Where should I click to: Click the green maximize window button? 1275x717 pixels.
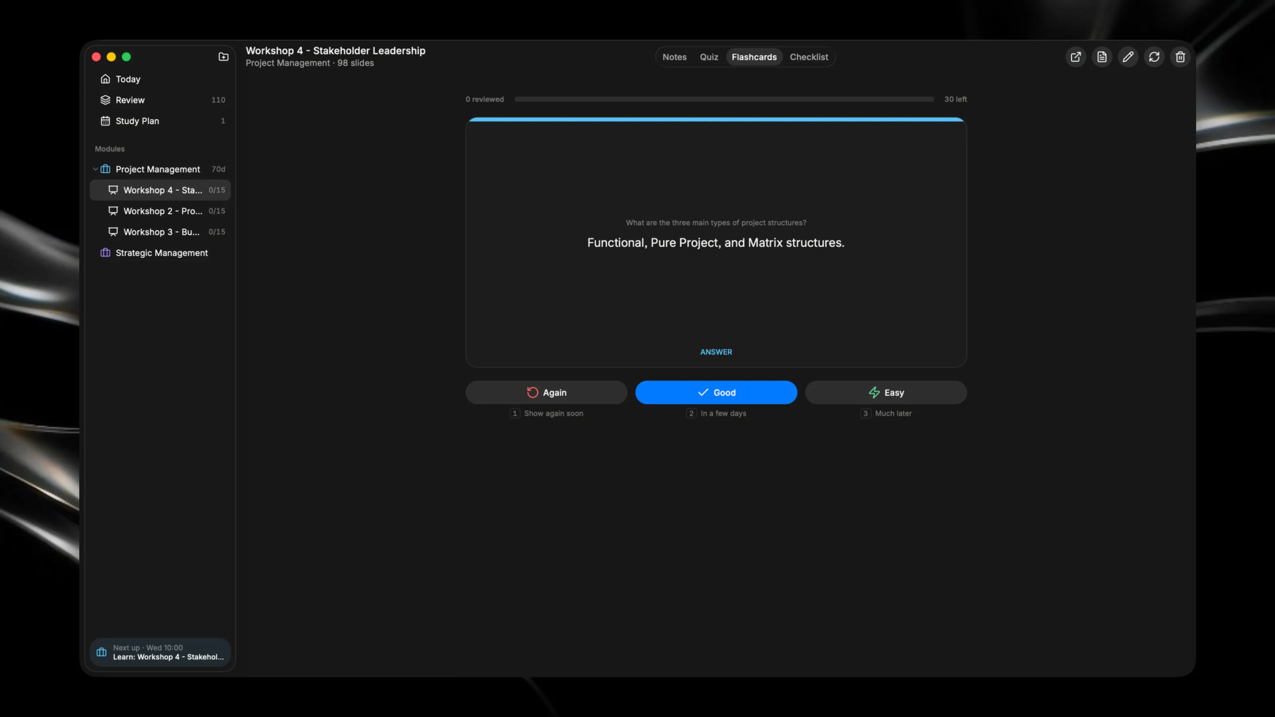[126, 57]
